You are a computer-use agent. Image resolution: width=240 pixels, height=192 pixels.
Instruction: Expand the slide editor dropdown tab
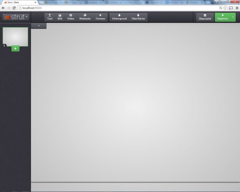coord(39,26)
